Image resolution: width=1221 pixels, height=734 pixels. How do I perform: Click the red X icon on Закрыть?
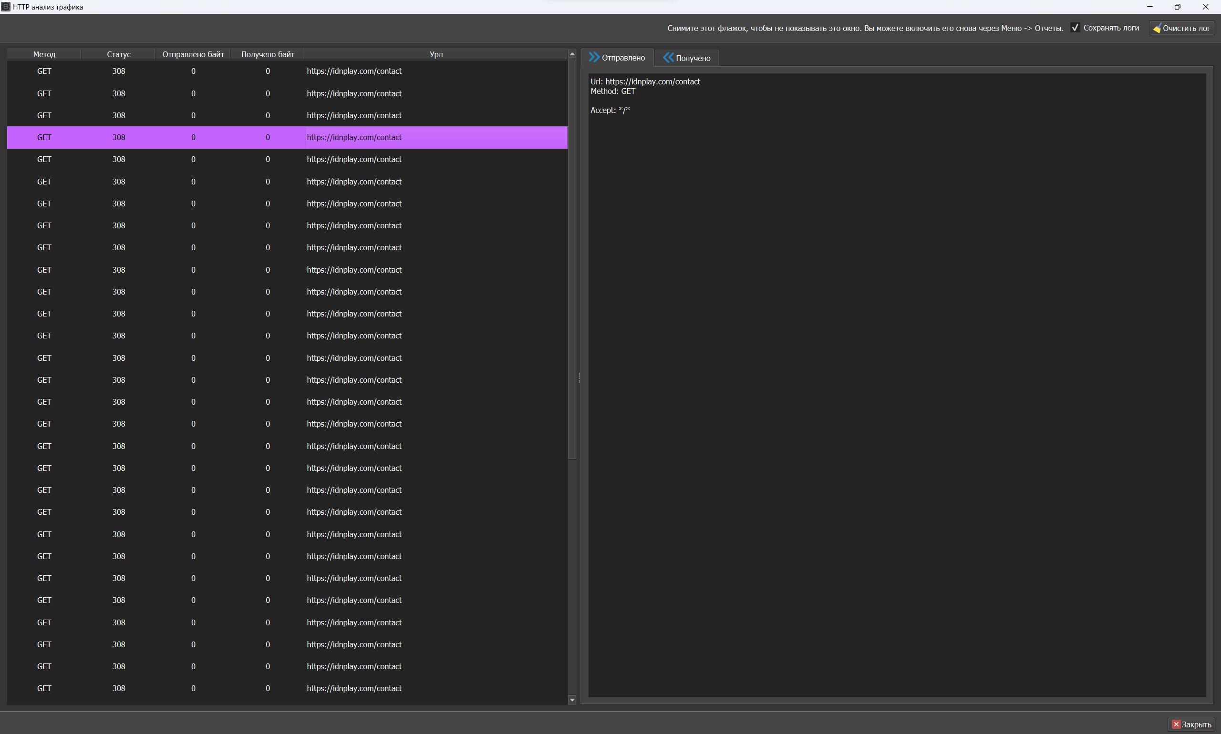[x=1176, y=724]
